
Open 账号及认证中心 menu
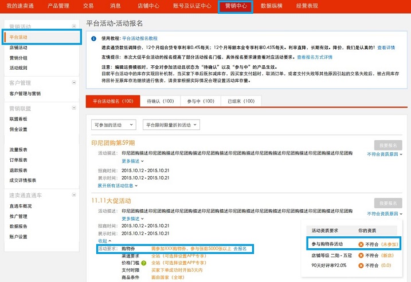(x=192, y=6)
